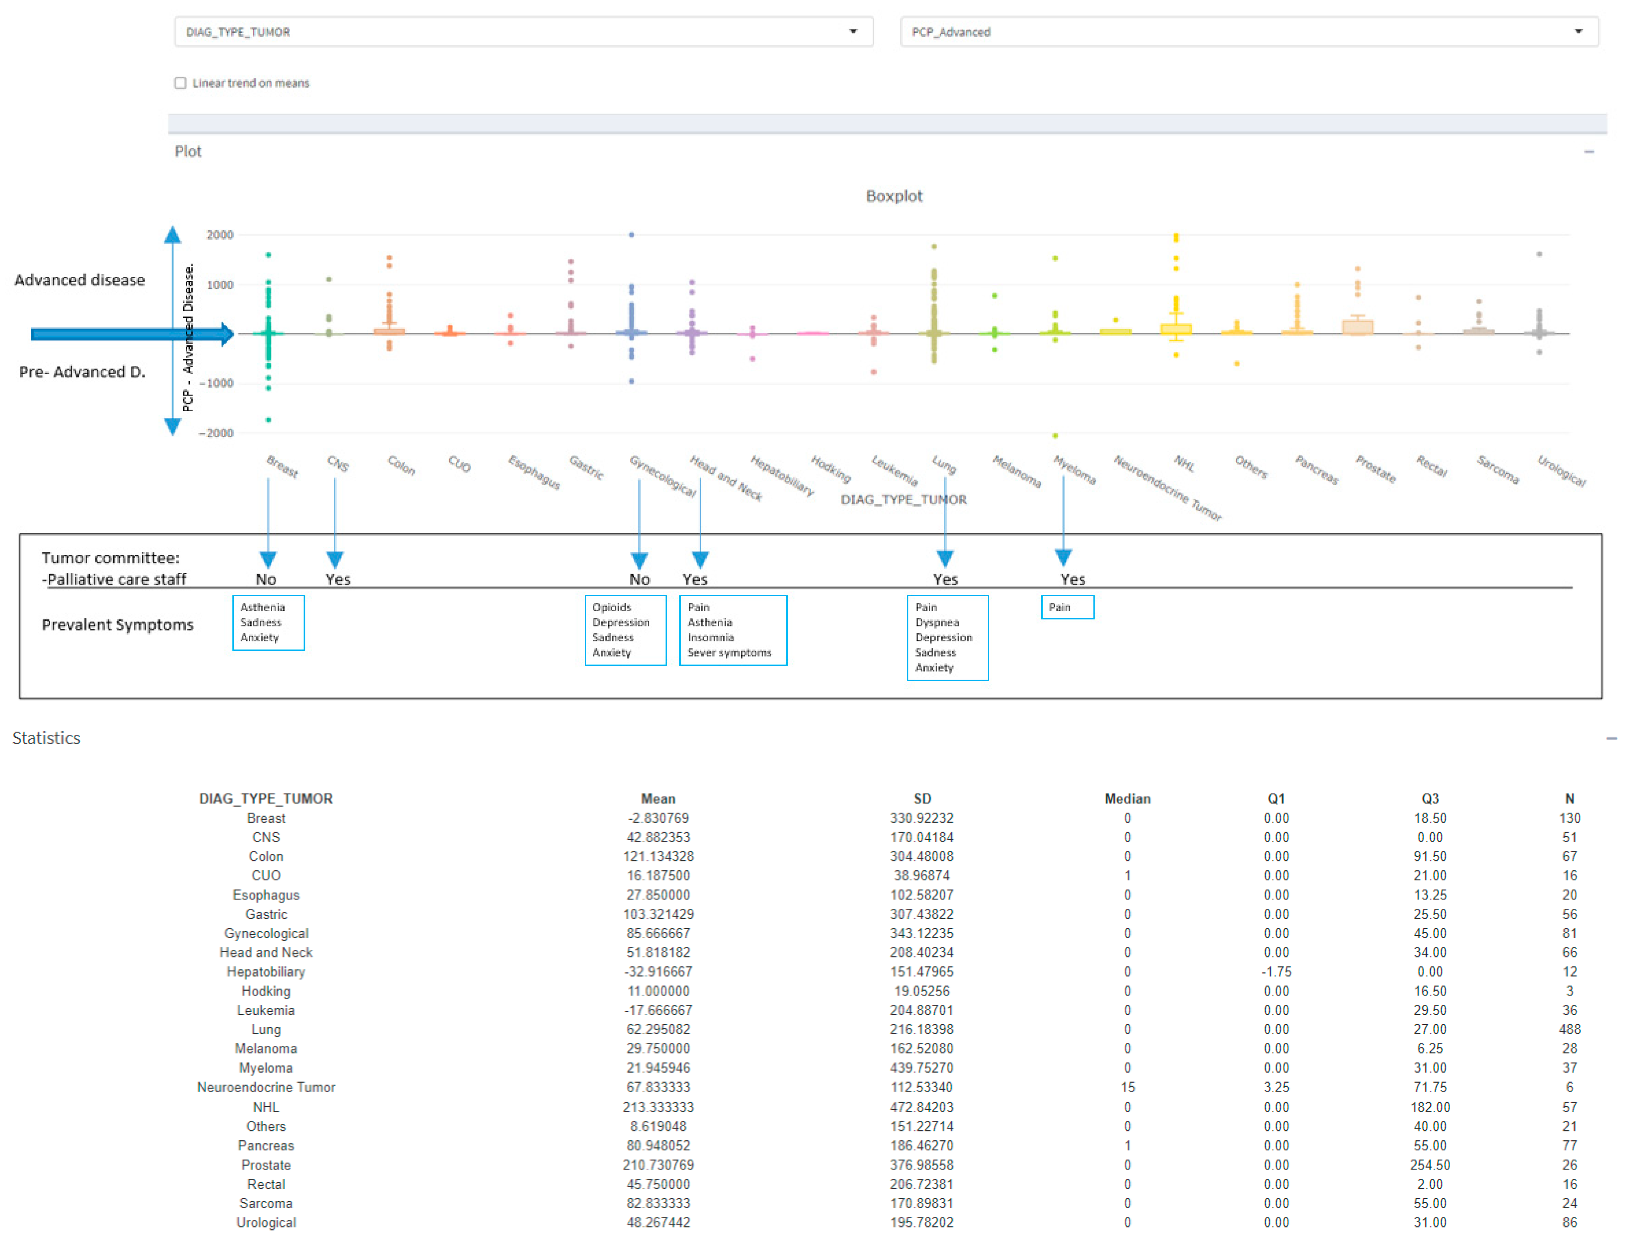1632x1245 pixels.
Task: Collapse the Statistics panel minus icon
Action: 1611,738
